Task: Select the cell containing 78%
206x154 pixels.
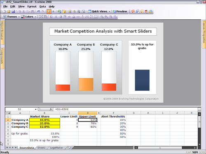Action: (88, 123)
